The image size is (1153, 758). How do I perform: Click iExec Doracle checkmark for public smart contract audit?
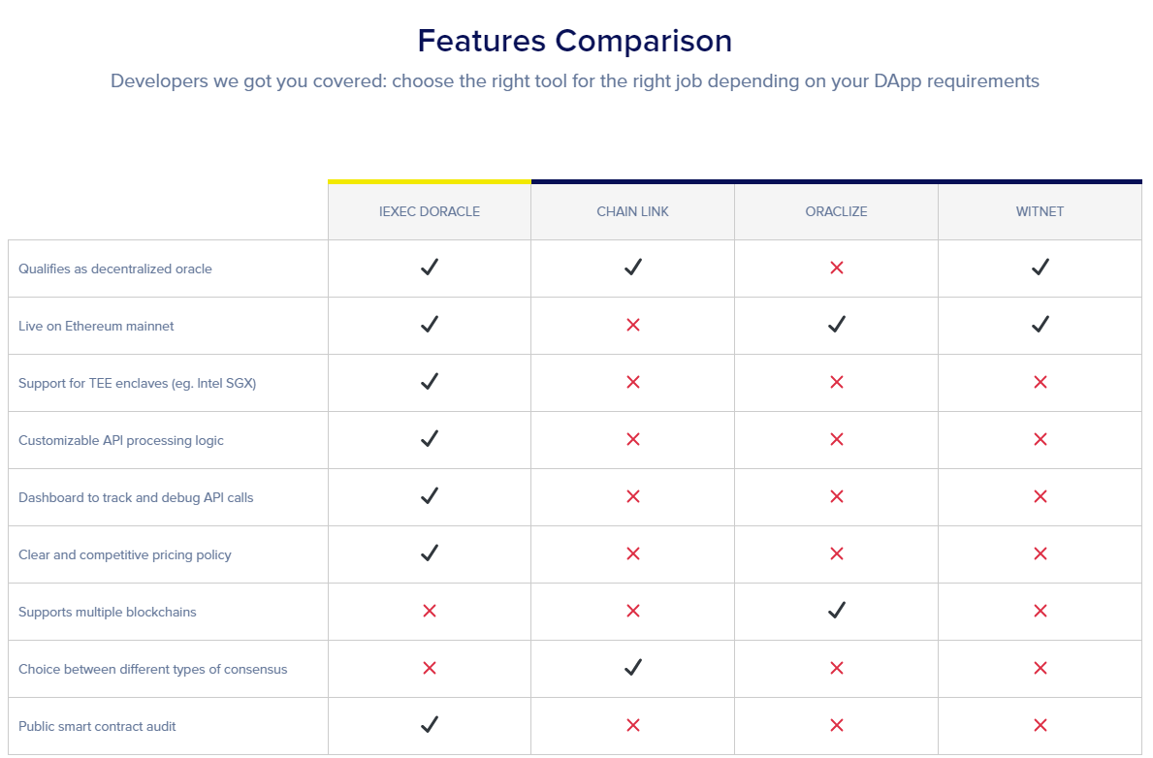(430, 725)
